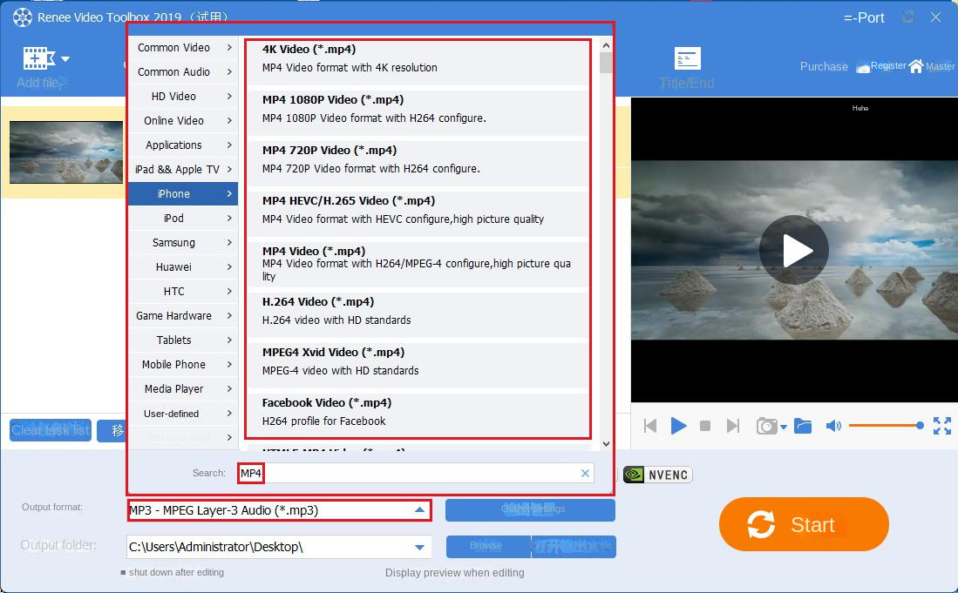Adjust the volume slider

(885, 426)
